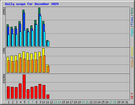Click day 4 on the x-axis
The height and width of the screenshot is (105, 135).
(x=21, y=102)
